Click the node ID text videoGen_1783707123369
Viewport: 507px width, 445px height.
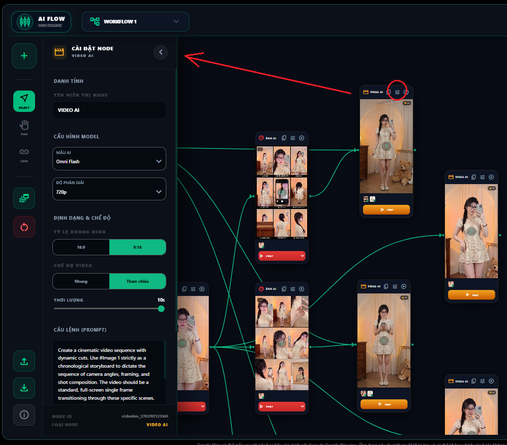click(144, 416)
